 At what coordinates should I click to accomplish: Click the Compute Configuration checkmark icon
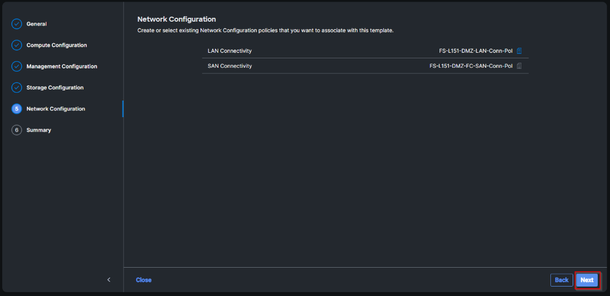(x=17, y=45)
